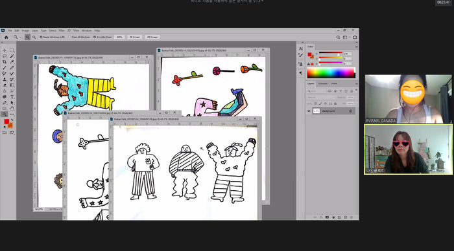454x251 pixels.
Task: Add layer mask at Layers panel bottom
Action: coord(327,217)
